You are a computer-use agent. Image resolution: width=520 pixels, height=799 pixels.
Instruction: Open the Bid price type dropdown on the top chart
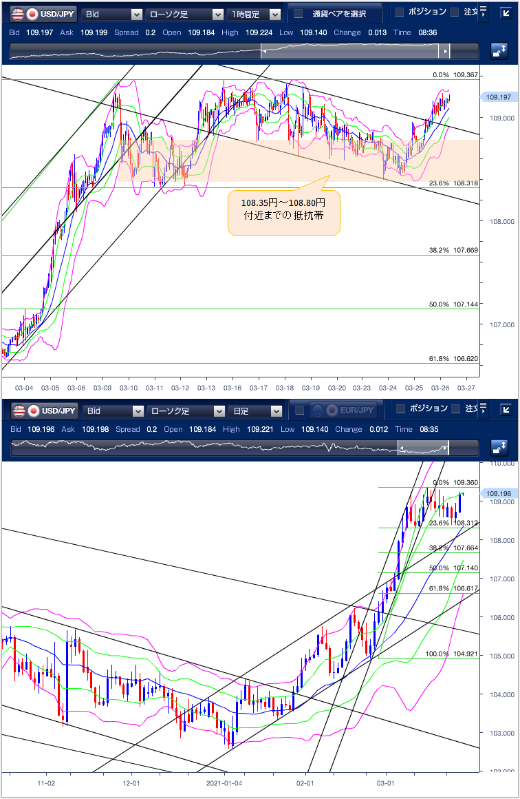[112, 14]
